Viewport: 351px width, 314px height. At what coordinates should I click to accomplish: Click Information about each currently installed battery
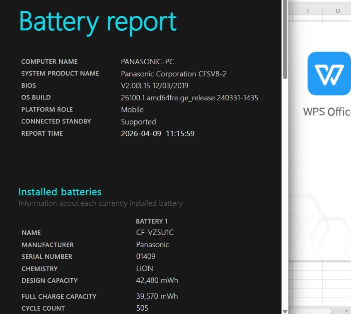tap(101, 203)
